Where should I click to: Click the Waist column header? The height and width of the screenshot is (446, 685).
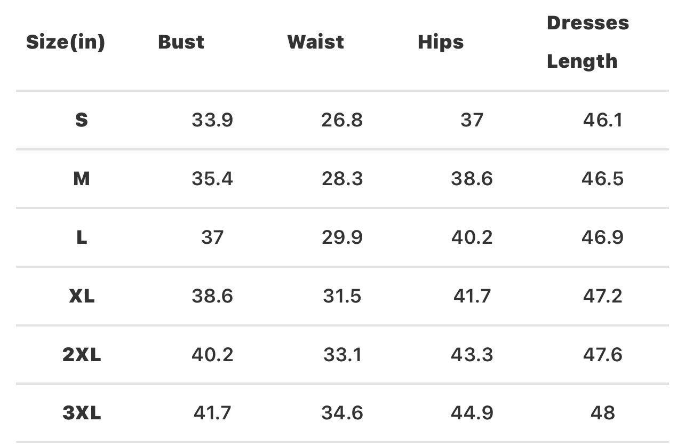pyautogui.click(x=315, y=42)
